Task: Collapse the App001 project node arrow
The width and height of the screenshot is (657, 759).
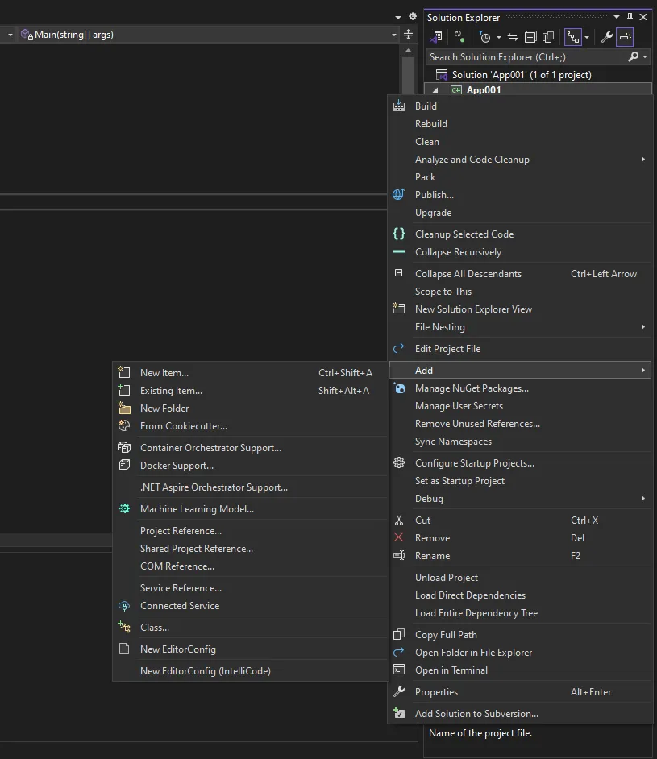Action: [x=435, y=90]
